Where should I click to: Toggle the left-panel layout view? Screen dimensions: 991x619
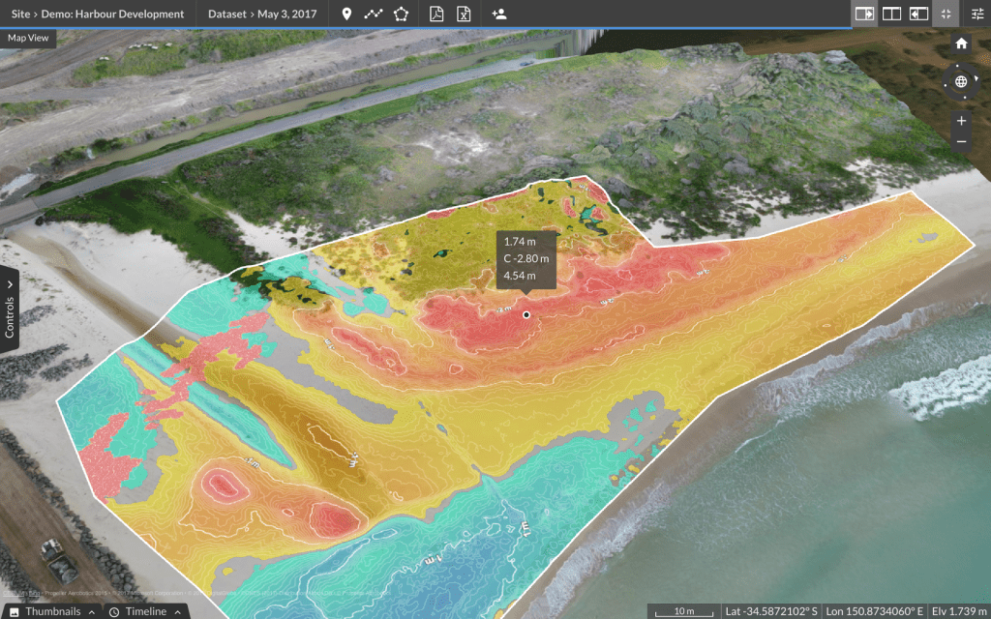918,14
